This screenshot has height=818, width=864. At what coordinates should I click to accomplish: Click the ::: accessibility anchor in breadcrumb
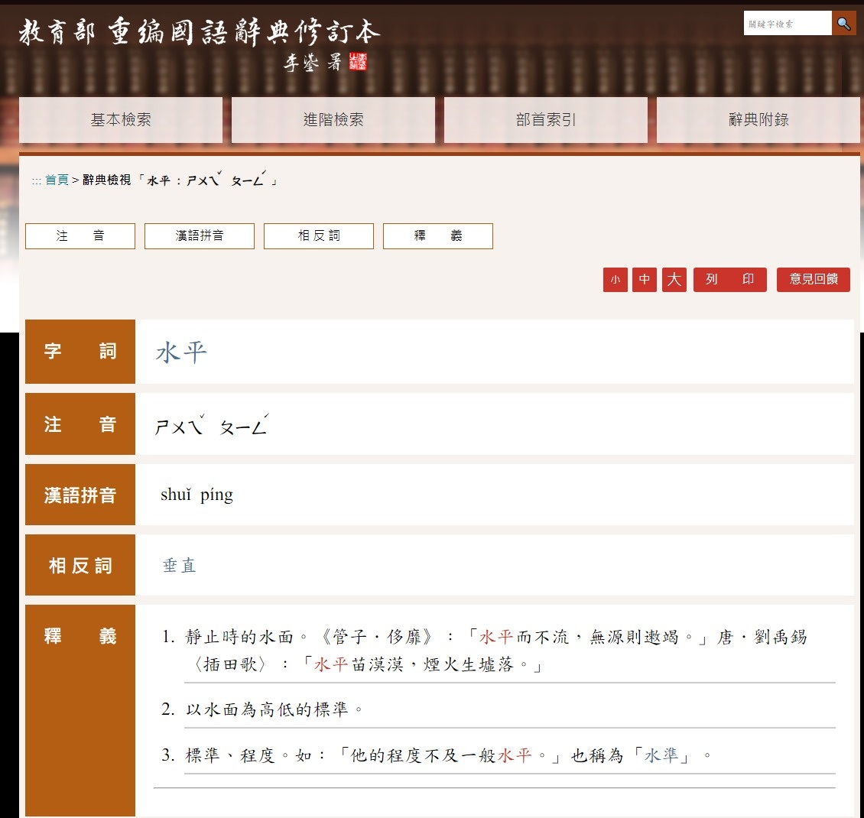pos(37,180)
